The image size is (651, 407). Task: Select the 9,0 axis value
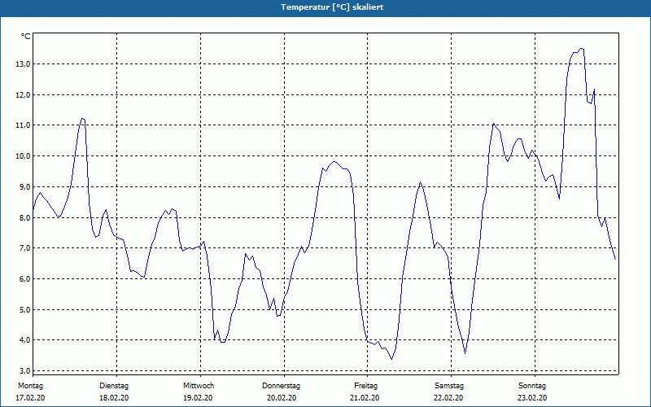[x=24, y=187]
